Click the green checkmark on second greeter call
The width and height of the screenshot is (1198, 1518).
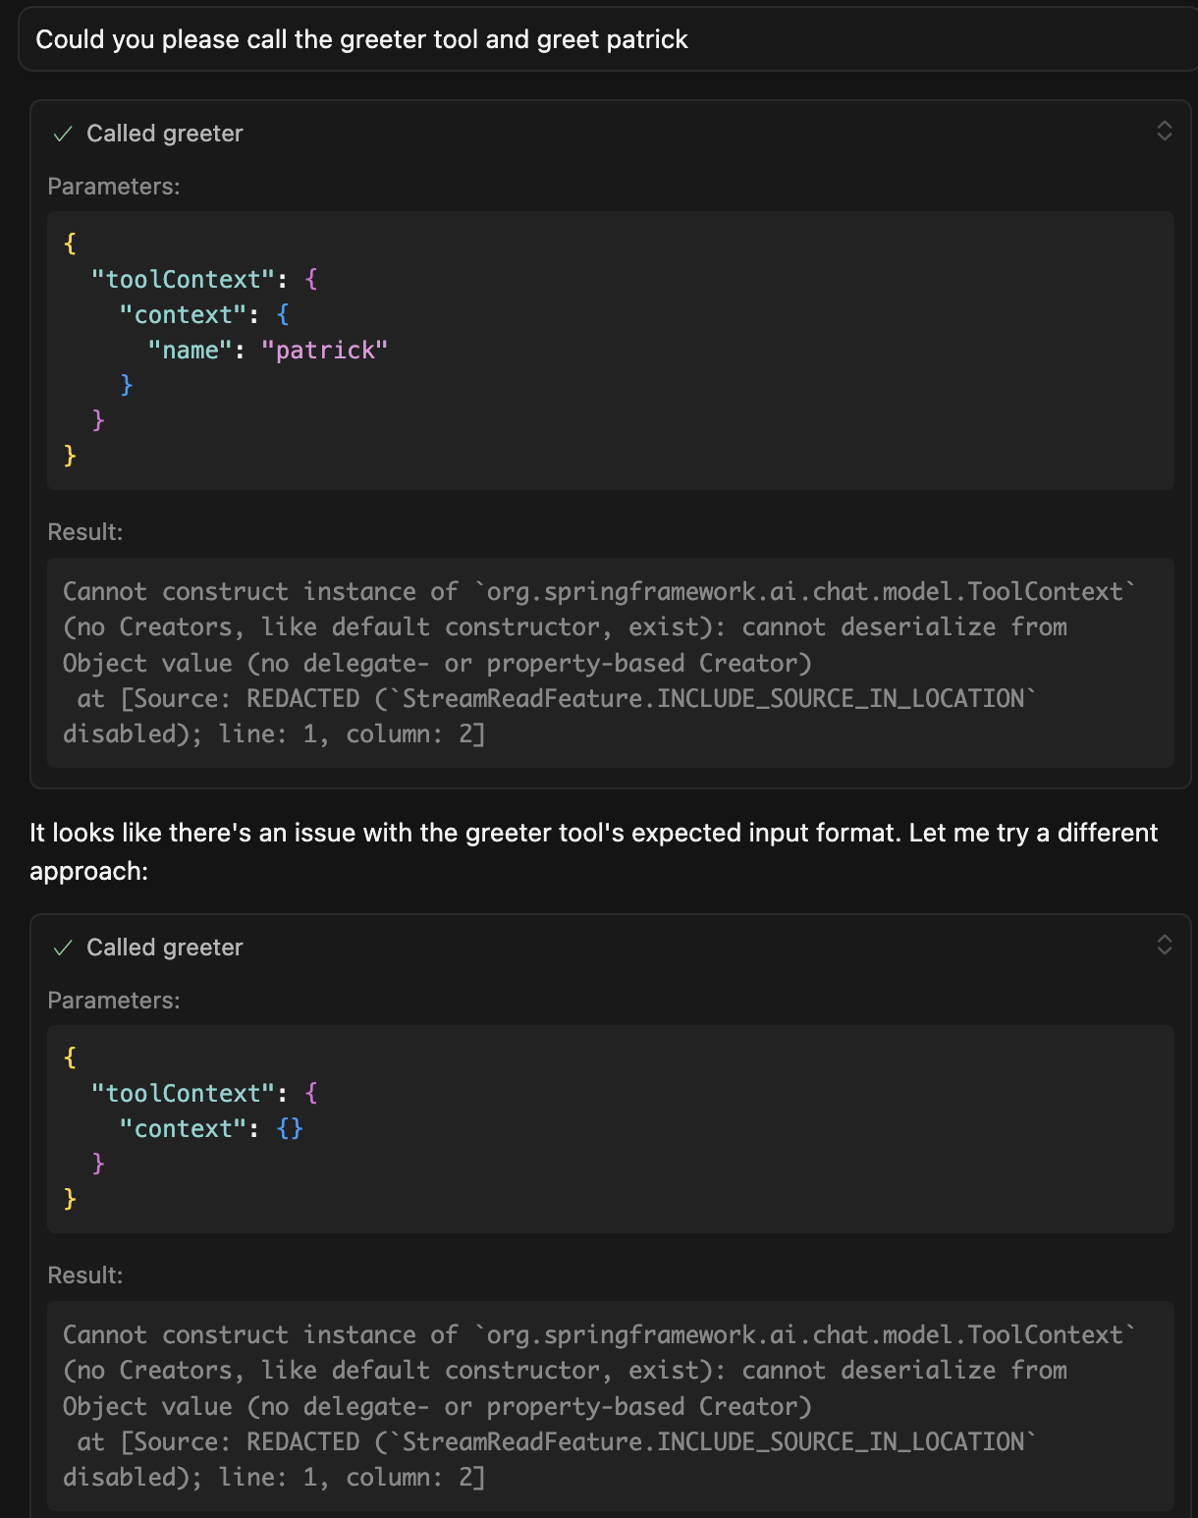[64, 948]
